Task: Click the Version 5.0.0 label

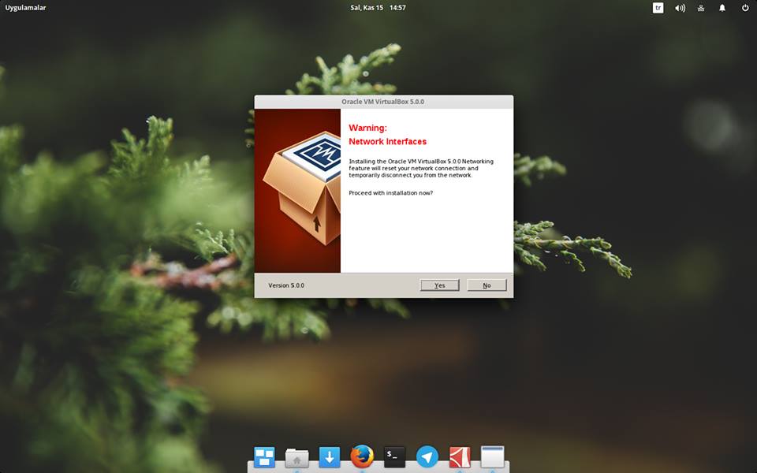Action: [x=286, y=285]
